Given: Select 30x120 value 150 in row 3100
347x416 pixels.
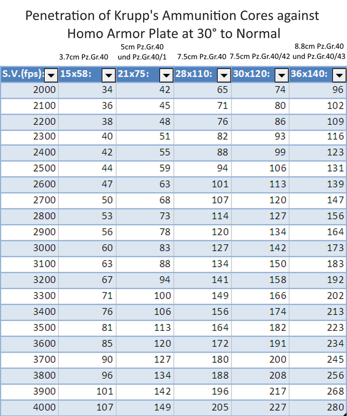Looking at the screenshot, I should 260,264.
